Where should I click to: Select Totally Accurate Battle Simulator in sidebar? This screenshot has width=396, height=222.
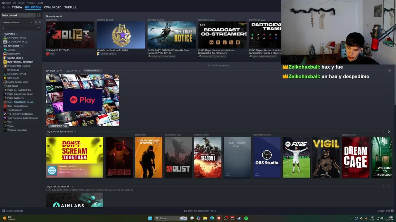click(23, 118)
